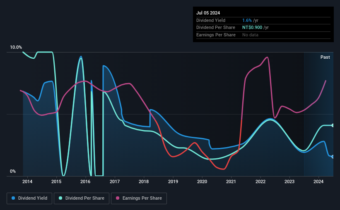Select the Dividend Per Share endpoint marker
The image size is (340, 210).
[x=333, y=125]
